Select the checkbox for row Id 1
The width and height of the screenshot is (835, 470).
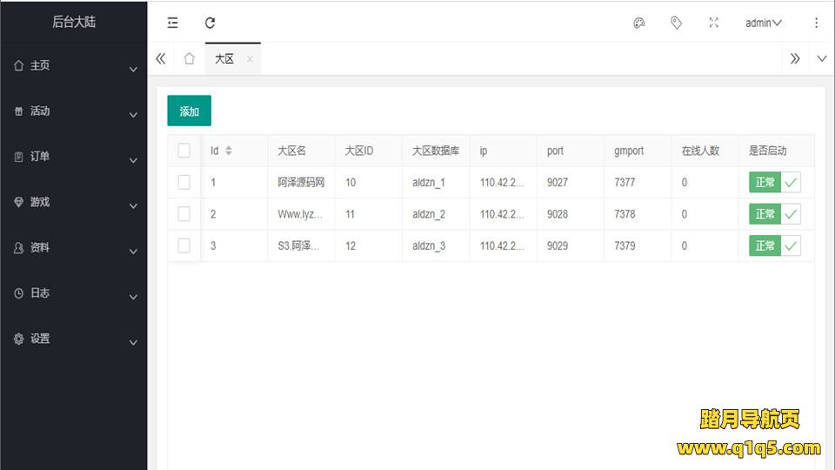pos(184,182)
